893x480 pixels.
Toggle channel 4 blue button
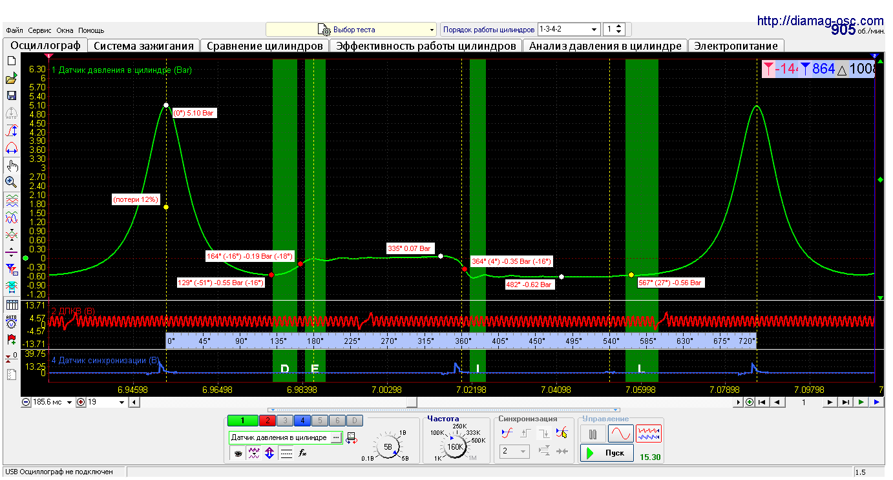click(x=302, y=421)
